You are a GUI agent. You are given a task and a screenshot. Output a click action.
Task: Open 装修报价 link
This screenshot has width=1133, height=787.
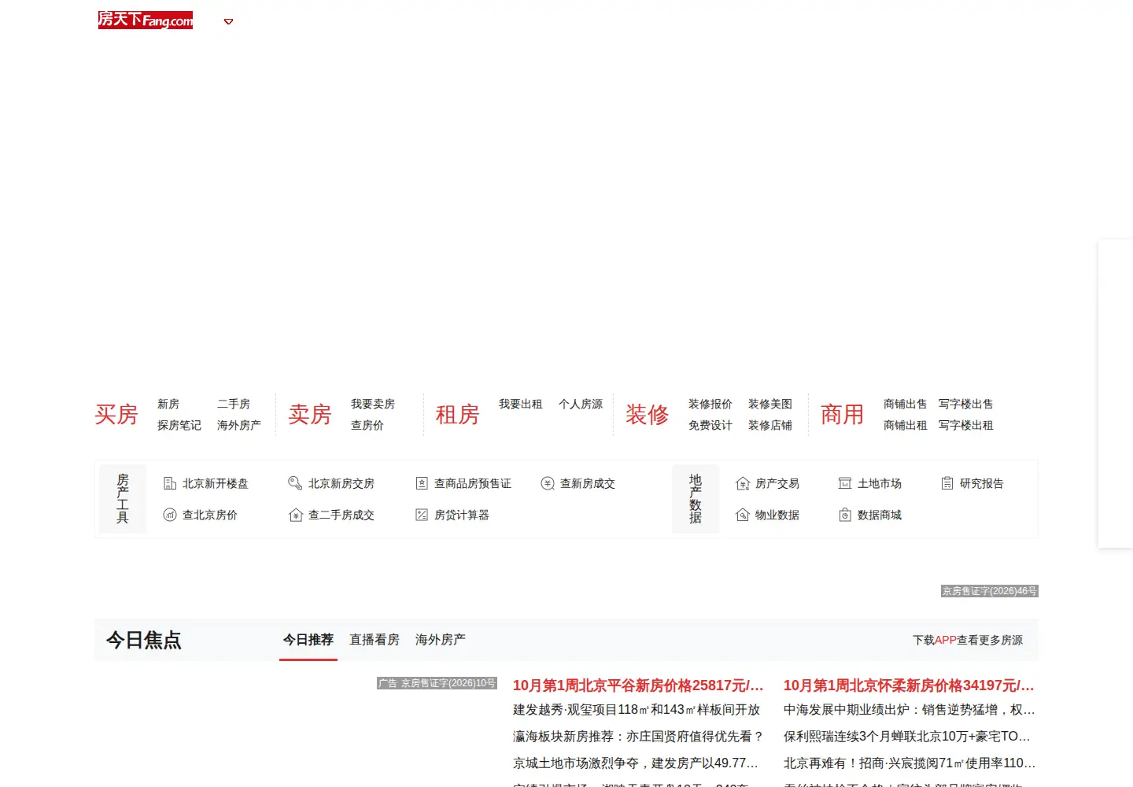[710, 404]
